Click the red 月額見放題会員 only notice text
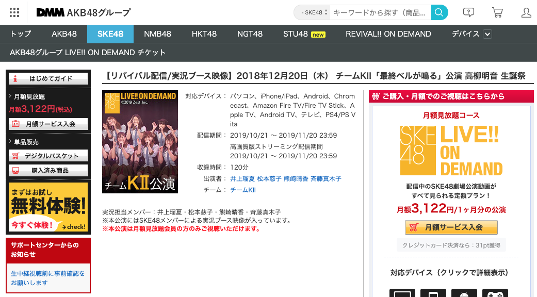The image size is (537, 297). pyautogui.click(x=181, y=228)
